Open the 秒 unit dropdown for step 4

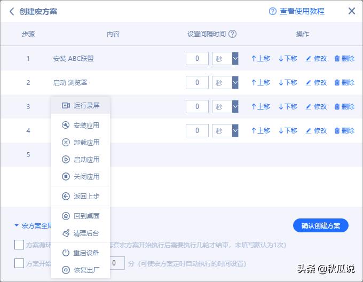pyautogui.click(x=225, y=131)
